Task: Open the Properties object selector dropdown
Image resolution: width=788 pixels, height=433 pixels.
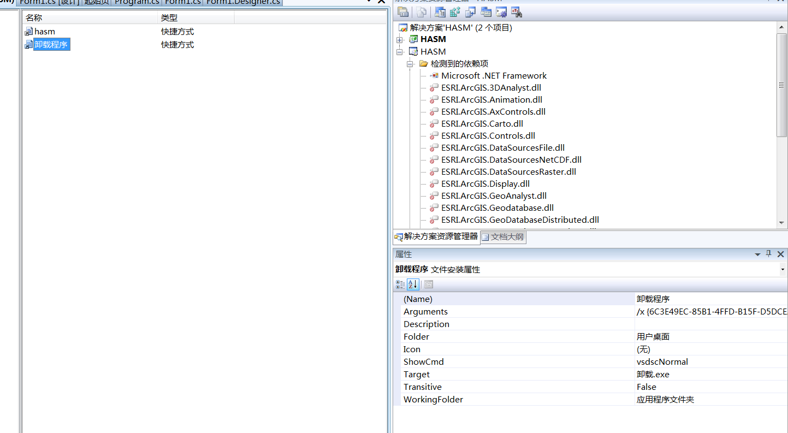Action: click(783, 269)
